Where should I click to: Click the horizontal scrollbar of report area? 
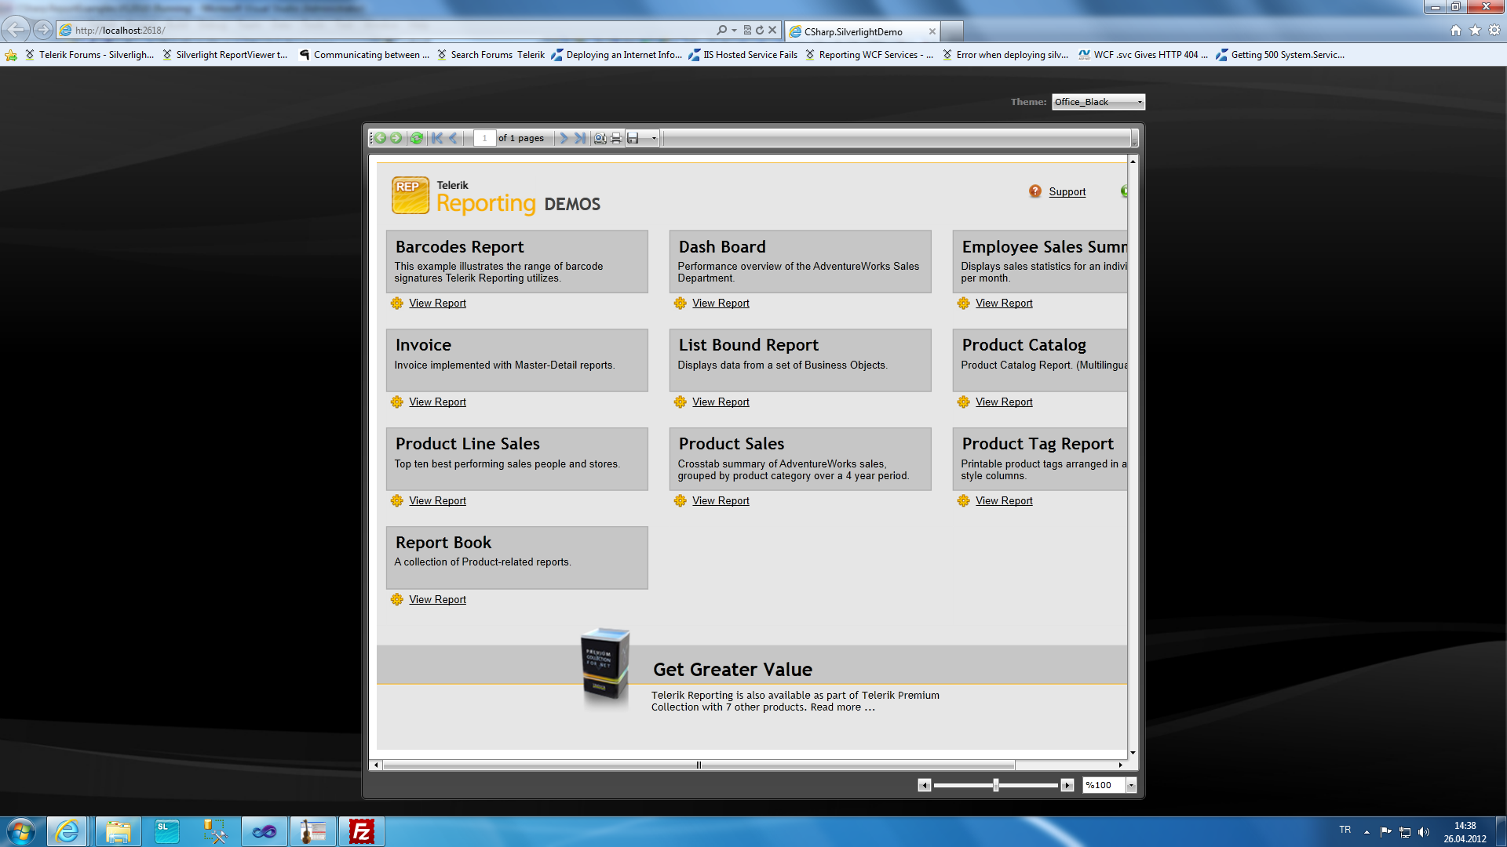pos(699,765)
